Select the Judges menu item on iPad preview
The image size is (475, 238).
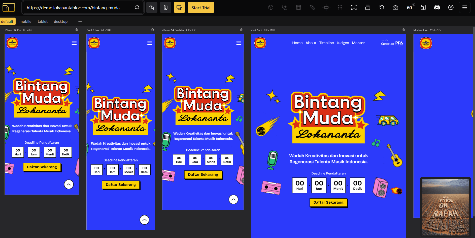343,43
